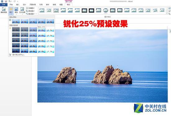The image size is (171, 116).
Task: Expand the 颜色 Color dropdown arrow
Action: click(16, 14)
